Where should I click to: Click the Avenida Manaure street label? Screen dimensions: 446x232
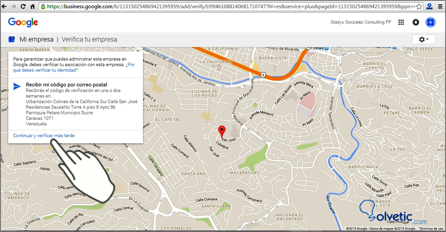click(x=261, y=115)
